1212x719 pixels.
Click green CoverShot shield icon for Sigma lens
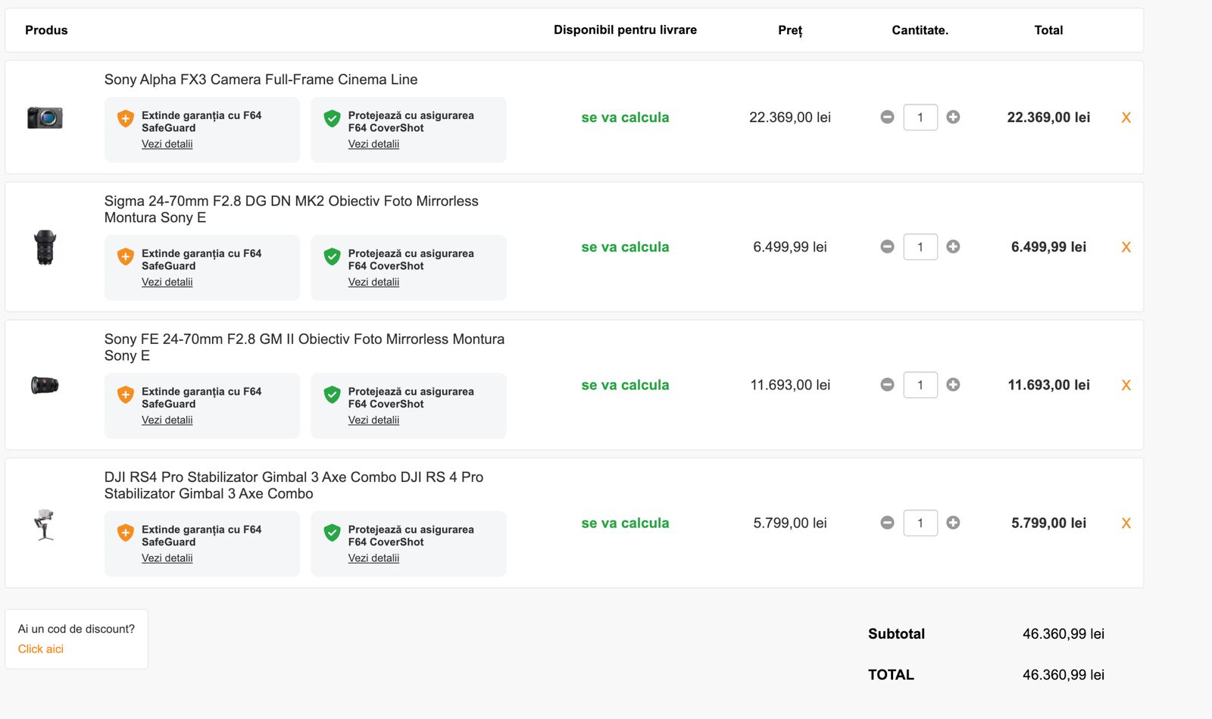tap(332, 257)
